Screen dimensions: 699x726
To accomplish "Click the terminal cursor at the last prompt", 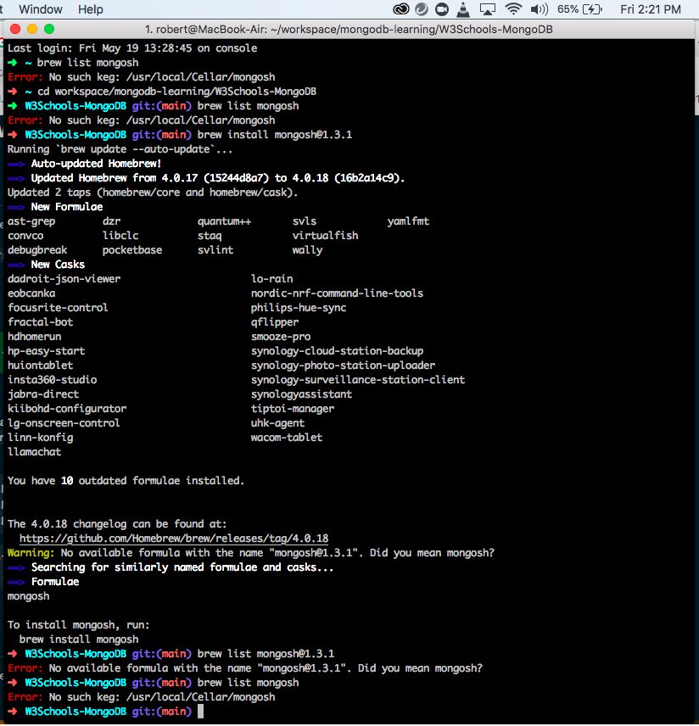I will [201, 712].
